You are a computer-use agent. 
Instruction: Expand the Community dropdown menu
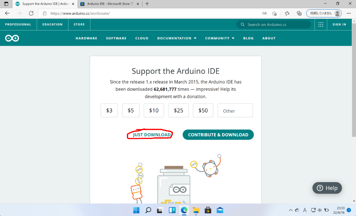click(220, 38)
